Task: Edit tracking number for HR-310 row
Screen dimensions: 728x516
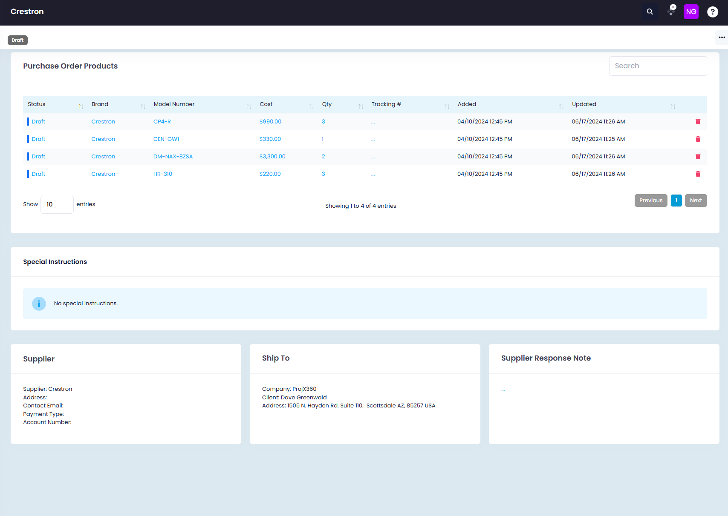Action: (x=373, y=175)
